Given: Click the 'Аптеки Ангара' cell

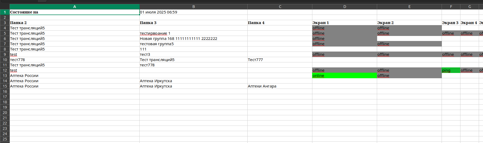Looking at the screenshot, I should tap(280, 86).
